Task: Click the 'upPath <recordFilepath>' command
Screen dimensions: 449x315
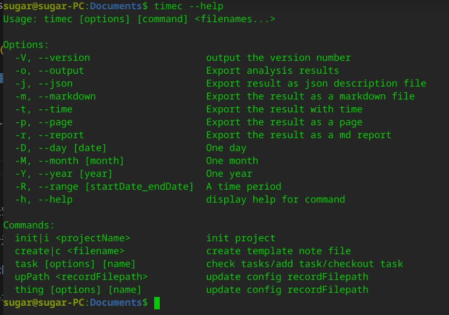Action: [81, 277]
